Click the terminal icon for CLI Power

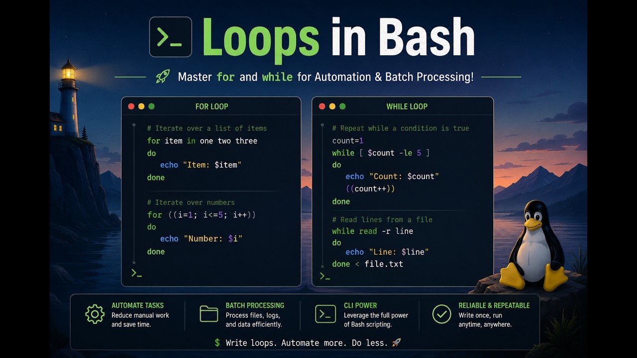(x=325, y=314)
